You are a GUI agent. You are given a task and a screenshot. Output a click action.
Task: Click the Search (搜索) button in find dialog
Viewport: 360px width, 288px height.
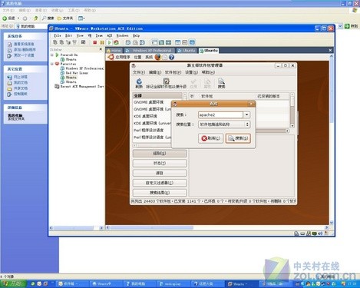[x=238, y=138]
